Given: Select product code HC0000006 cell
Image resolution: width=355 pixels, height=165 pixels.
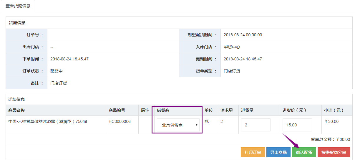Looking at the screenshot, I should click(120, 121).
